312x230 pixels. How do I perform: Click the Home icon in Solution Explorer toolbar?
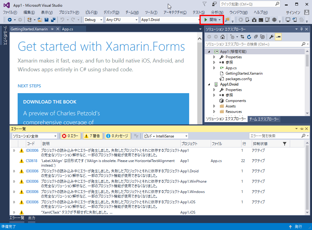tap(223, 36)
